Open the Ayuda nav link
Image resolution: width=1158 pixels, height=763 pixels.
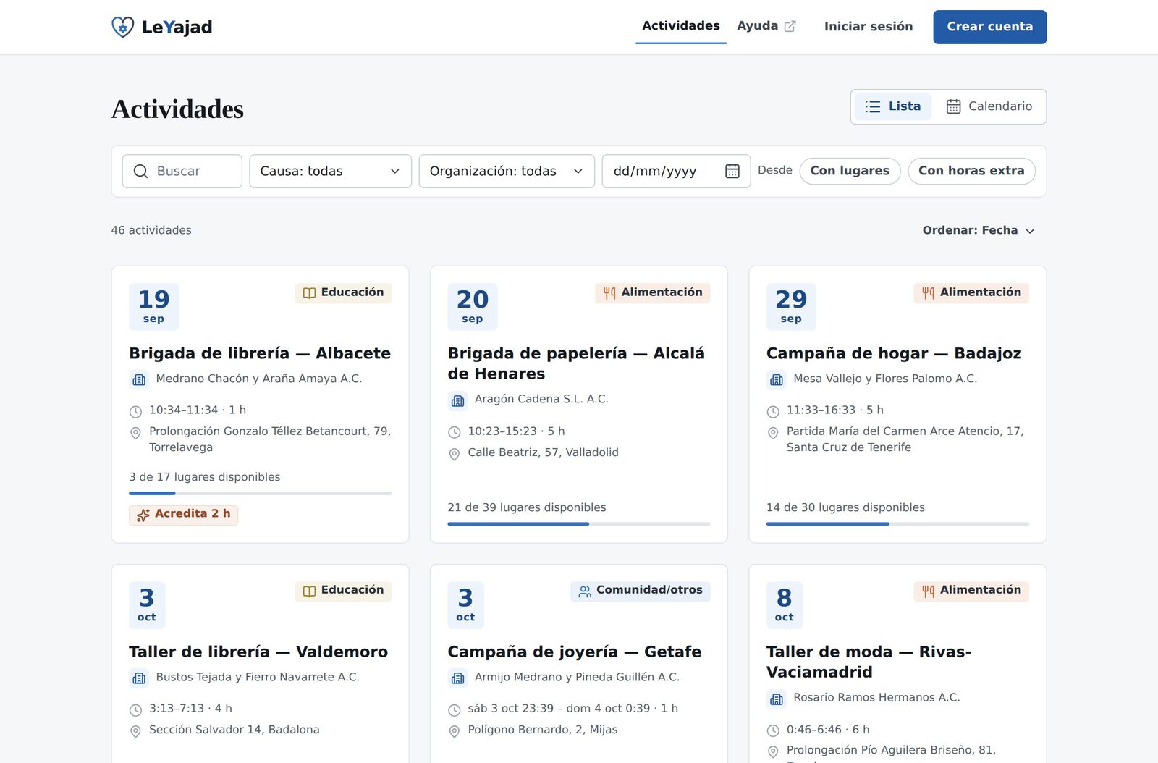(x=766, y=26)
